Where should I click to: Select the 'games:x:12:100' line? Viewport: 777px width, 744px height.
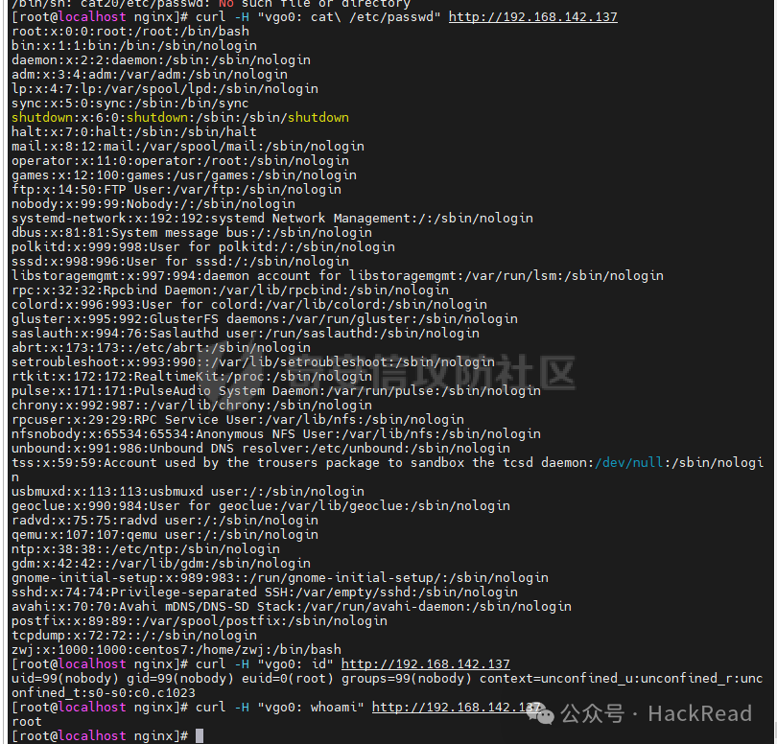click(184, 174)
